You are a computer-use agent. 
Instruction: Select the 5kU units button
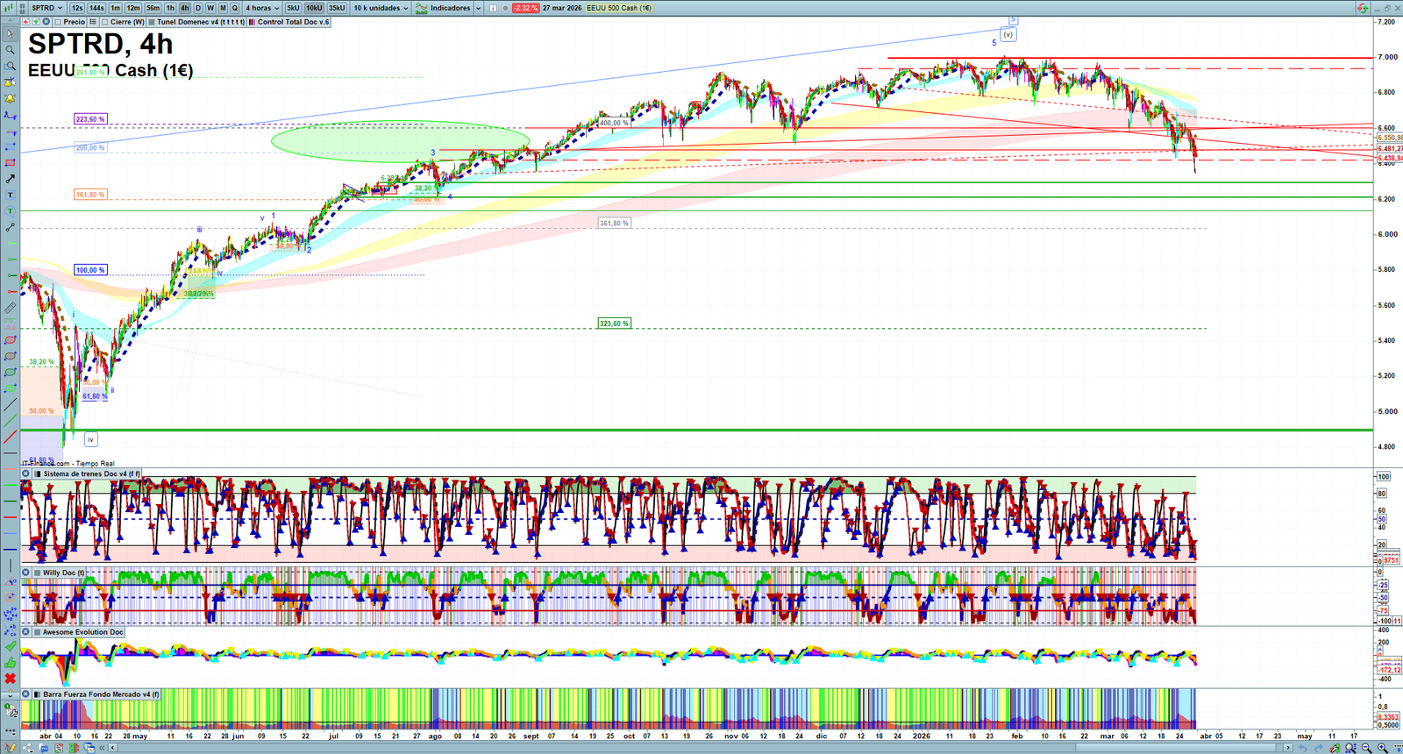(293, 8)
